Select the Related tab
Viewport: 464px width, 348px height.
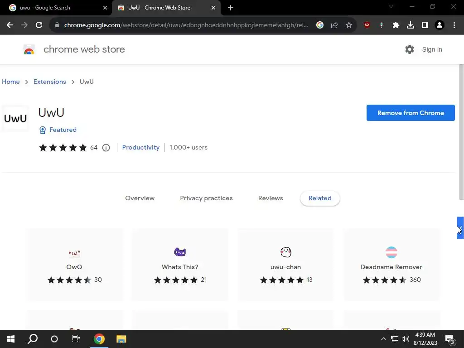coord(320,198)
